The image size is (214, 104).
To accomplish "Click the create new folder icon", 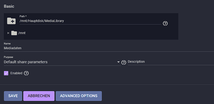I will pyautogui.click(x=11, y=21).
